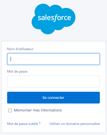Screen dimensions: 107x135
Task: Click the Salesforce cloud logo
Action: click(x=54, y=19)
